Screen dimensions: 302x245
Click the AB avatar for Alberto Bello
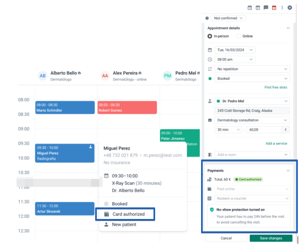click(43, 76)
